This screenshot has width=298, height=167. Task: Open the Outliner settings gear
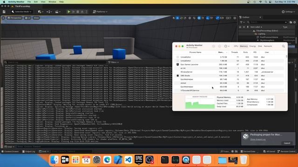tap(295, 22)
